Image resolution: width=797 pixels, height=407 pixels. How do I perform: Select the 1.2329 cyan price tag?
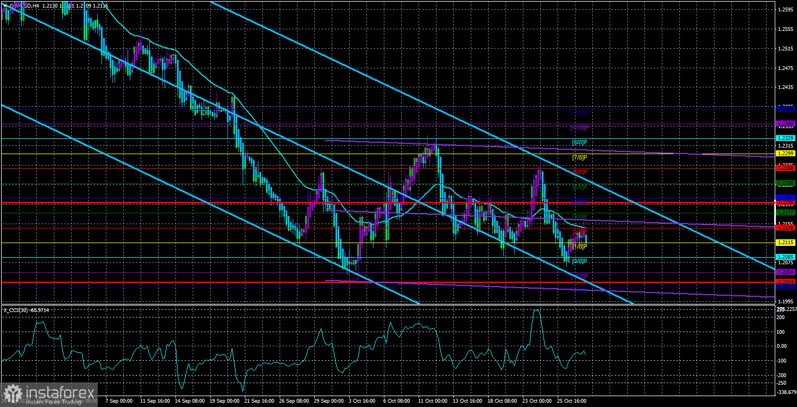(x=786, y=138)
